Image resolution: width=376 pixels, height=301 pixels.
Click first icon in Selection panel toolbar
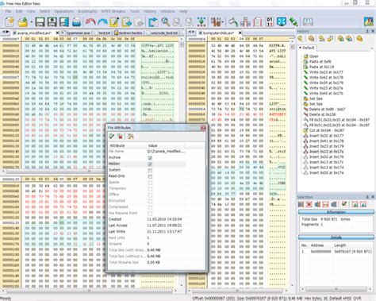coord(301,204)
